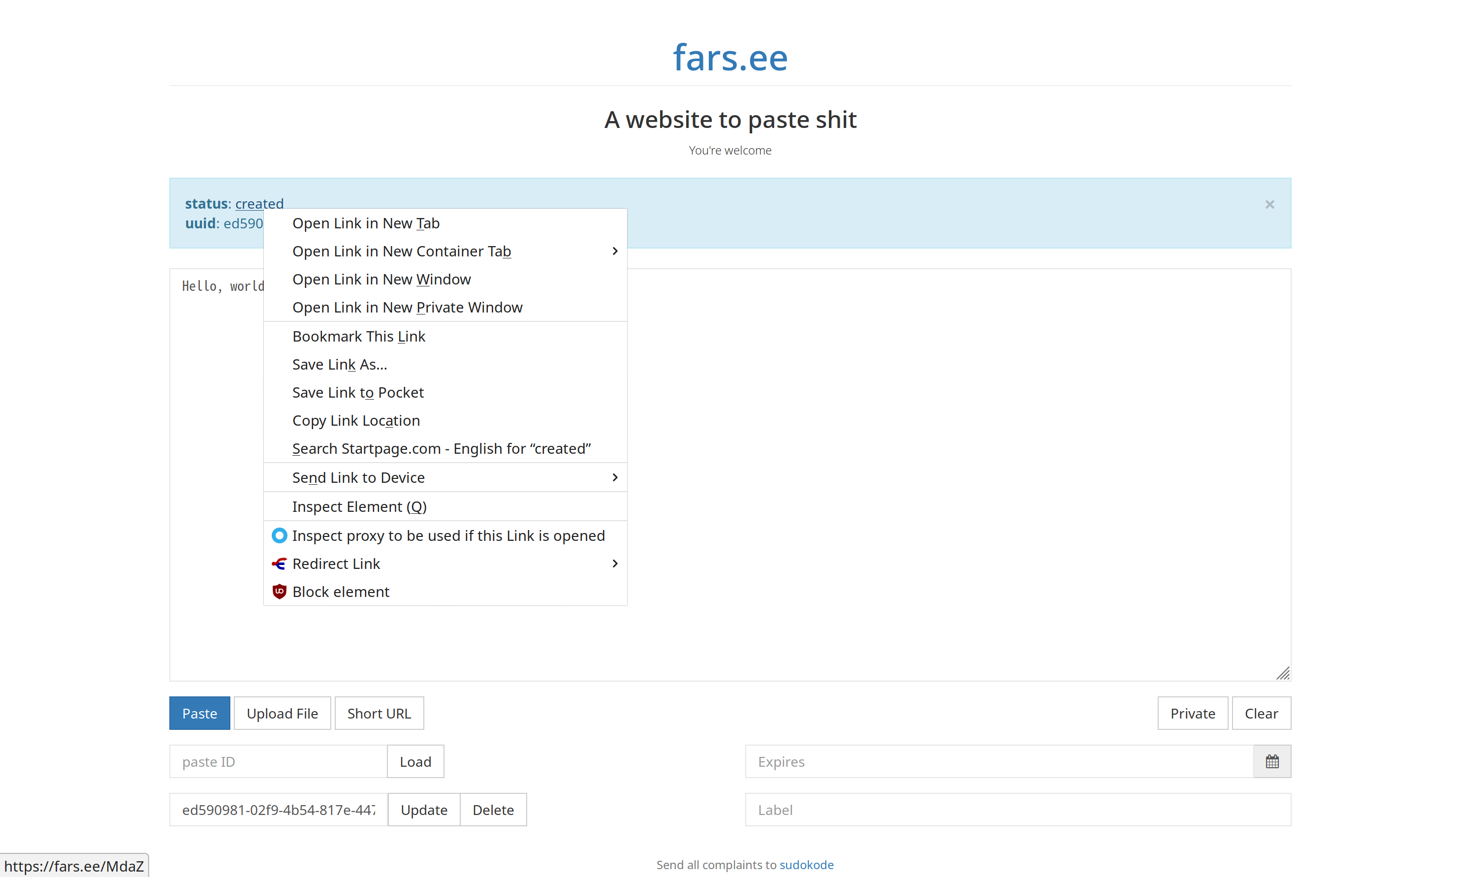Expand the Send Link to Device submenu arrow

pos(615,477)
